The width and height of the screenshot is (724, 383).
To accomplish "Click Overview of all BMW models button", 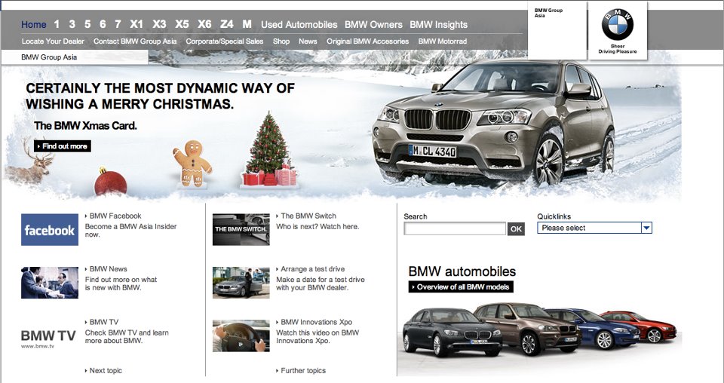I will pos(461,286).
